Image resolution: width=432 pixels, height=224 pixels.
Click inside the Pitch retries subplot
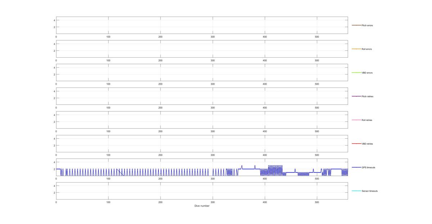(202, 96)
